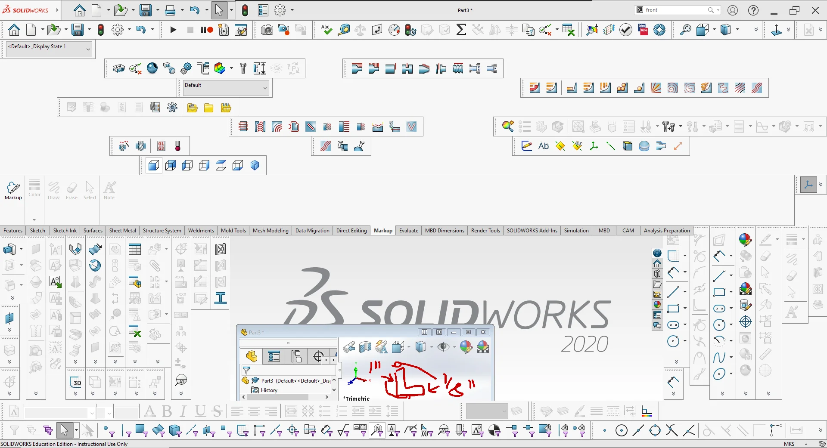Screen dimensions: 827x448
Task: Expand the SOLIDWORKS logo menu arrow
Action: 57,10
